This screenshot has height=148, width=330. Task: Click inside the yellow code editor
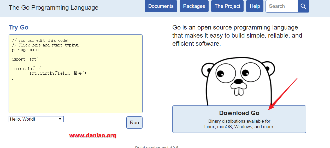coord(75,61)
